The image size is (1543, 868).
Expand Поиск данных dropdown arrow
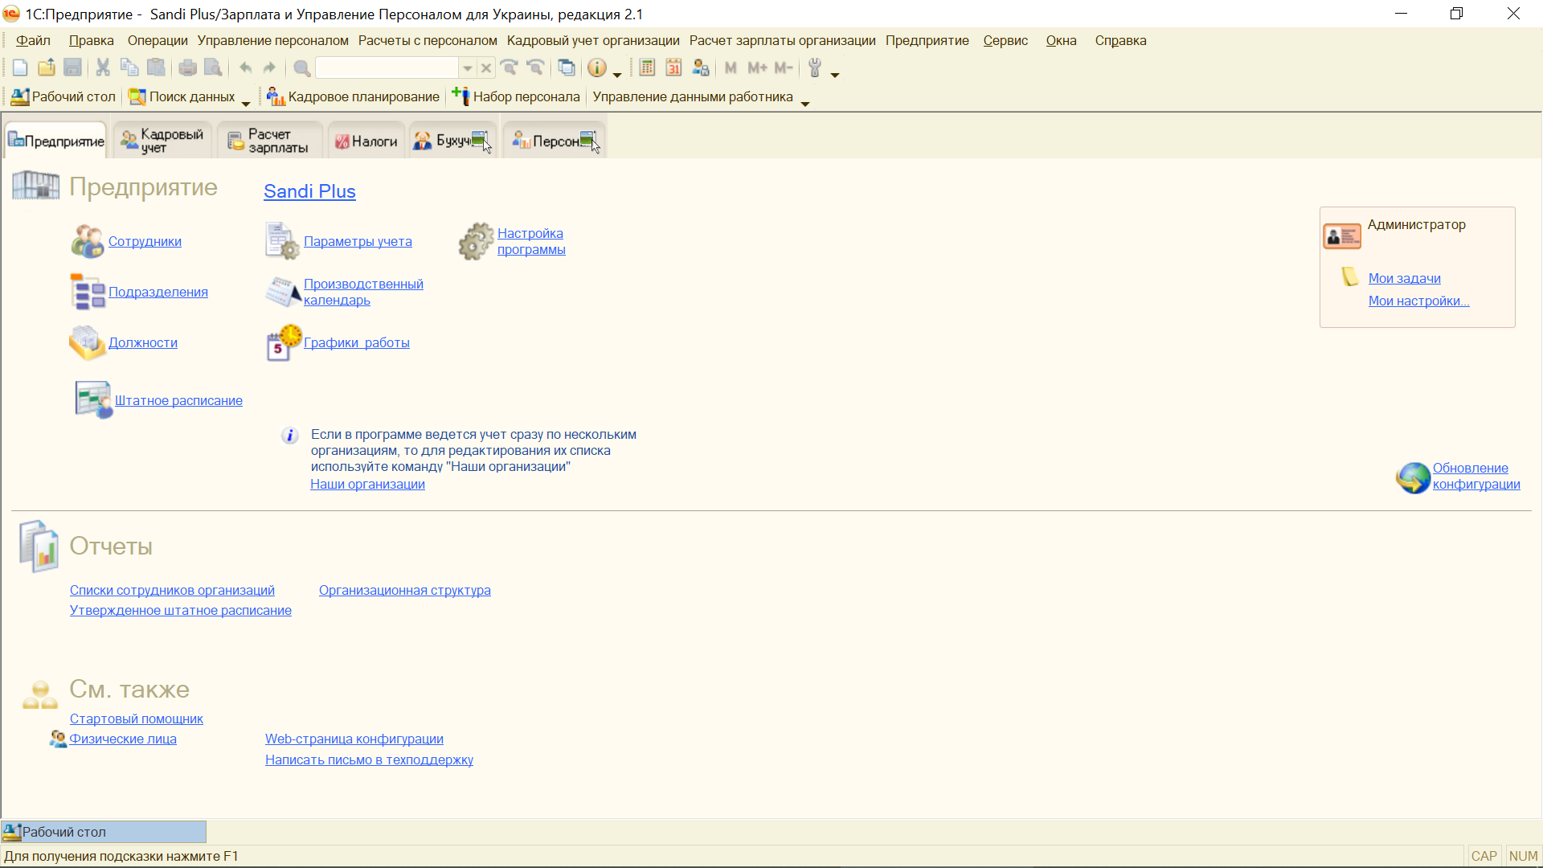pos(245,103)
